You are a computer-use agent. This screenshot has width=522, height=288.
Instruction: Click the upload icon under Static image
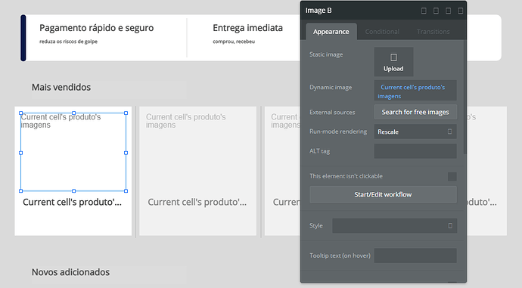(x=393, y=57)
